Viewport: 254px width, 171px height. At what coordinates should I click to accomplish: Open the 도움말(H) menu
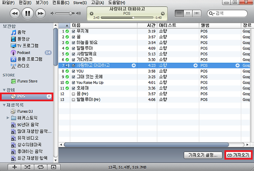pyautogui.click(x=117, y=2)
